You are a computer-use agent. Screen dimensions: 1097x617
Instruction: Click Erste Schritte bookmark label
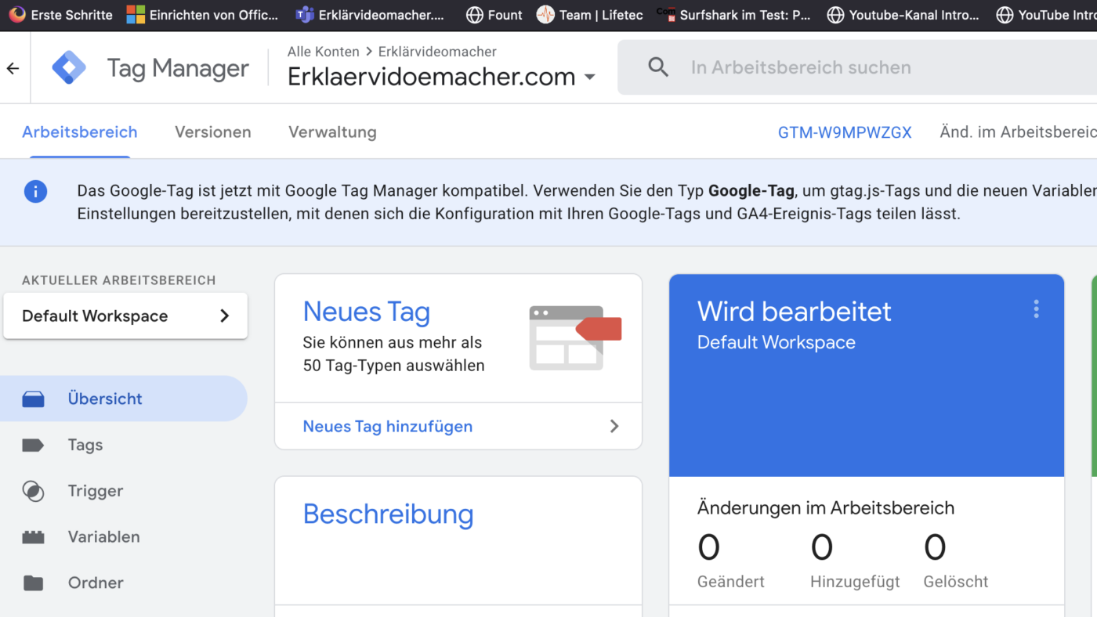pos(72,15)
